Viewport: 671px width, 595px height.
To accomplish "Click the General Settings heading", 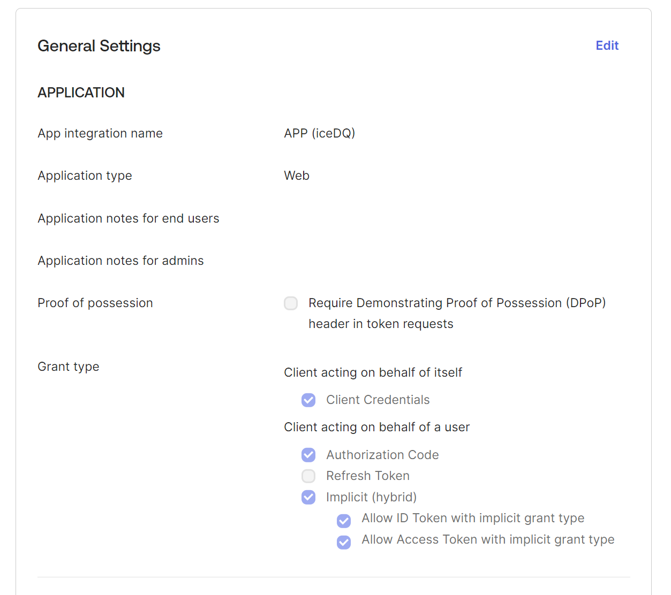I will coord(99,46).
